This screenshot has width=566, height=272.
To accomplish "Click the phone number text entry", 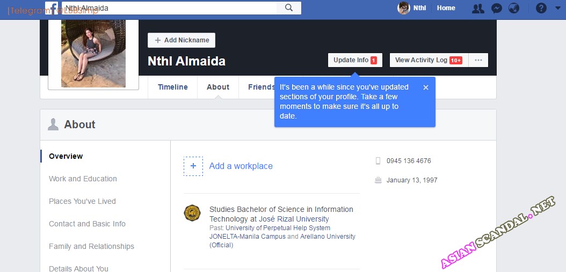I will tap(409, 161).
